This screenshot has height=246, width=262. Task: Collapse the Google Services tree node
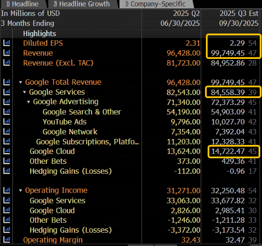pos(25,92)
